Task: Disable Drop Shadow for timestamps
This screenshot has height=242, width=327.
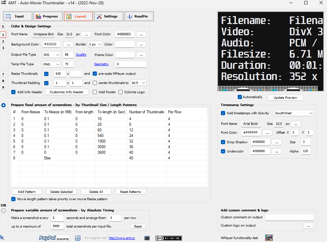Action: 223,142
